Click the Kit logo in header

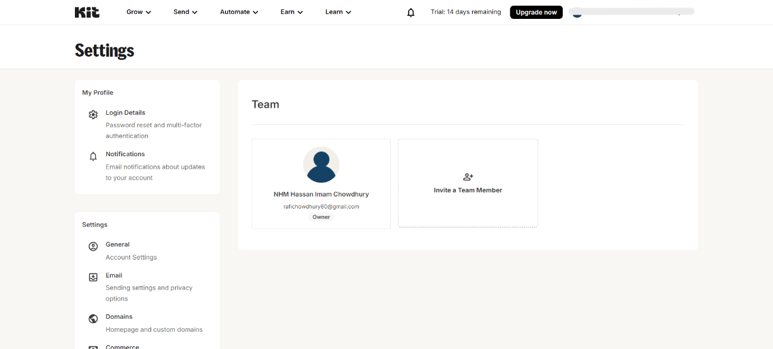pyautogui.click(x=87, y=12)
